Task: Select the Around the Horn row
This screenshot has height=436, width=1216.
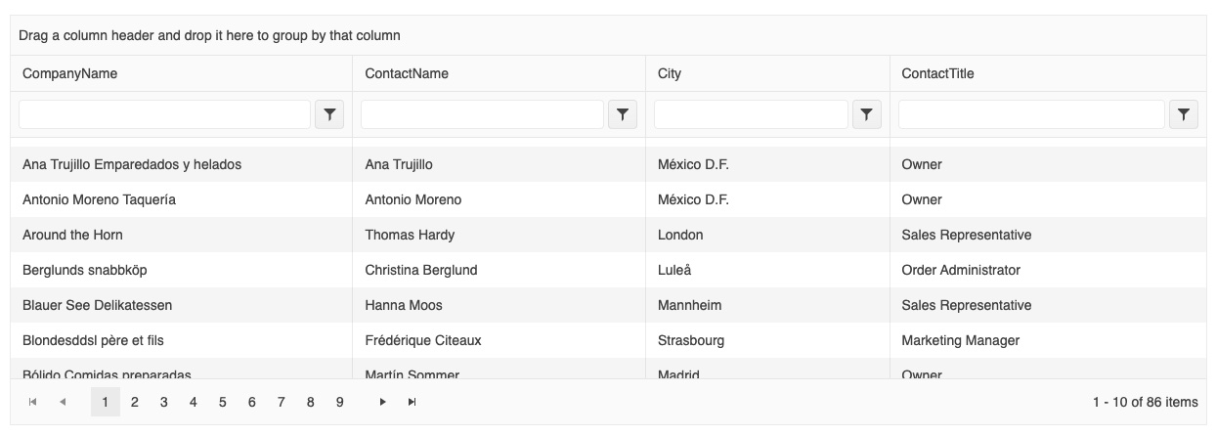Action: 608,235
